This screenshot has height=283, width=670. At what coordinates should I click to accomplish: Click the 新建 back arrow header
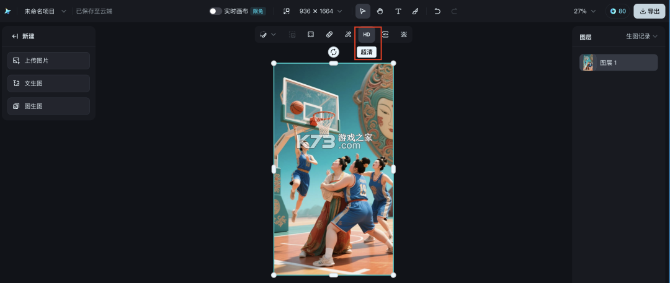(23, 37)
